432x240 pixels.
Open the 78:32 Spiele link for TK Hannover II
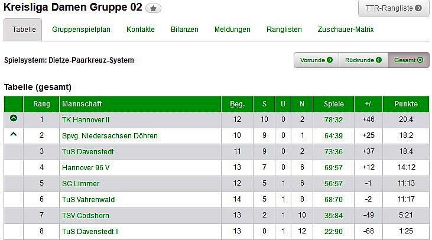[x=333, y=119]
